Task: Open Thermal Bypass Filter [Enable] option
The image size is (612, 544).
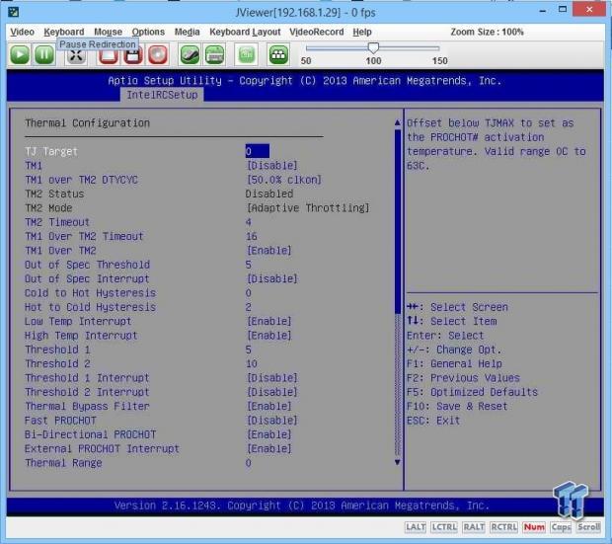Action: click(x=268, y=406)
